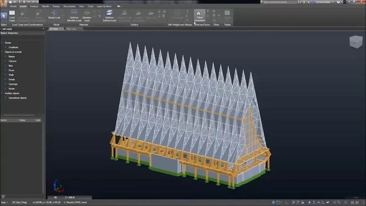
Task: Open the Design ribbon tab
Action: 56,6
